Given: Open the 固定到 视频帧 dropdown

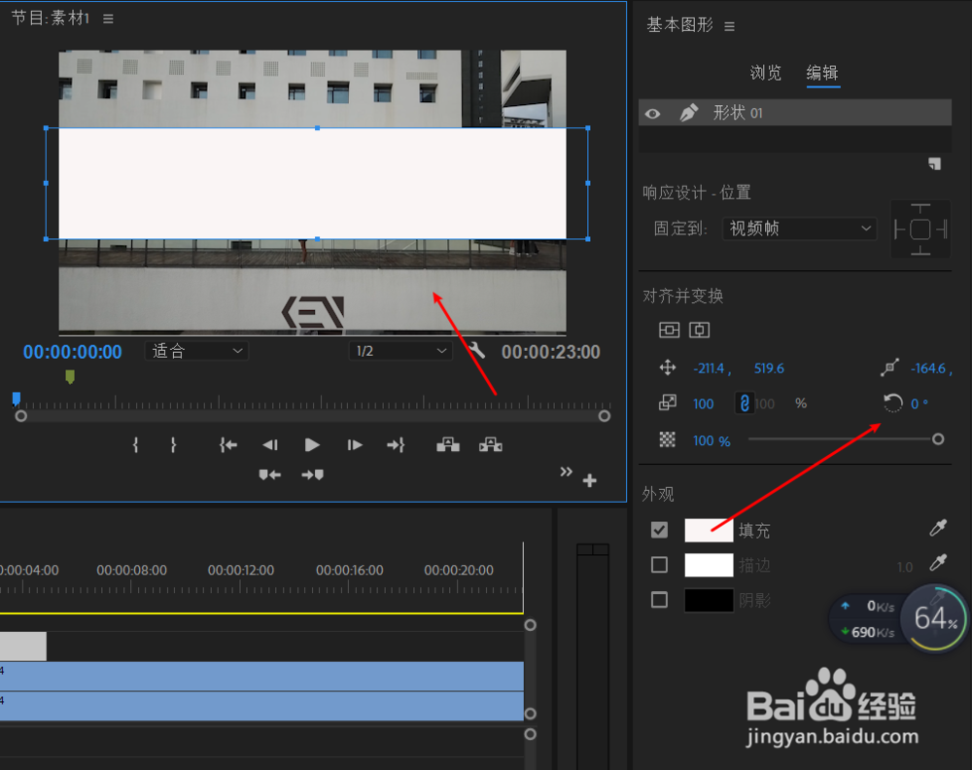Looking at the screenshot, I should (x=800, y=228).
